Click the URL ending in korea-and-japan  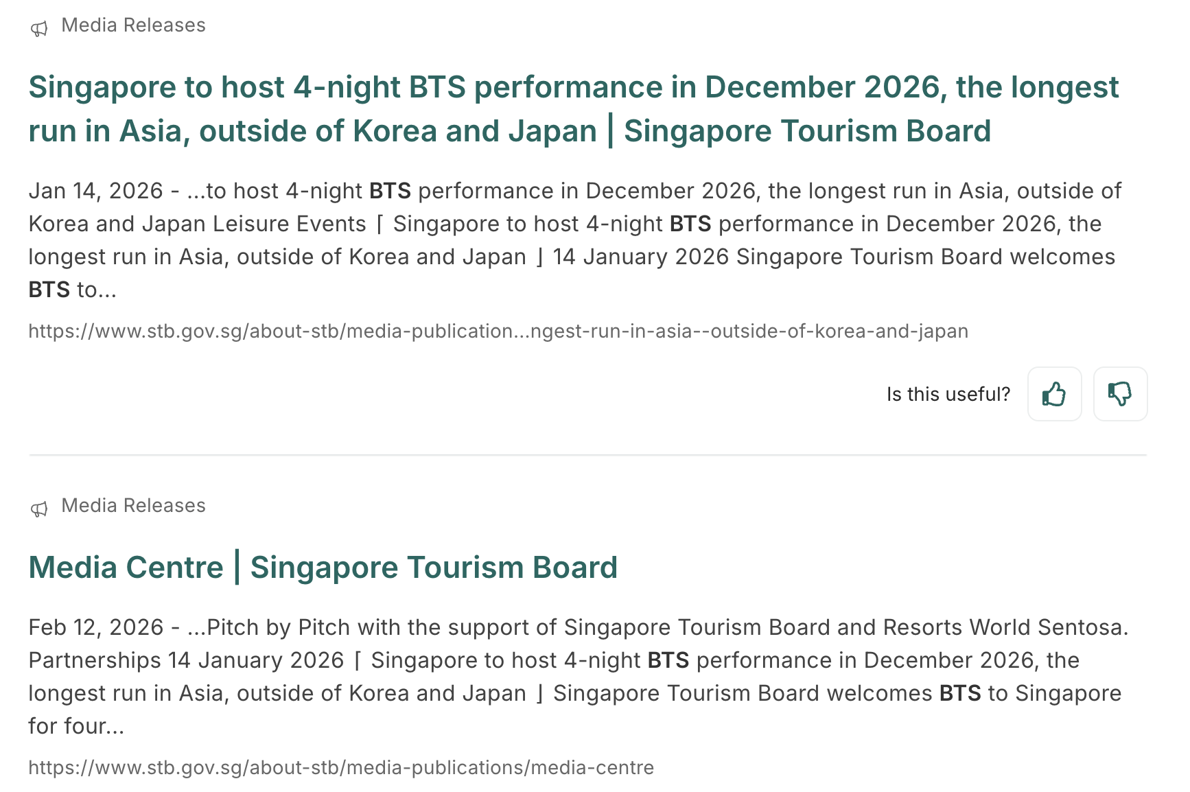[498, 331]
